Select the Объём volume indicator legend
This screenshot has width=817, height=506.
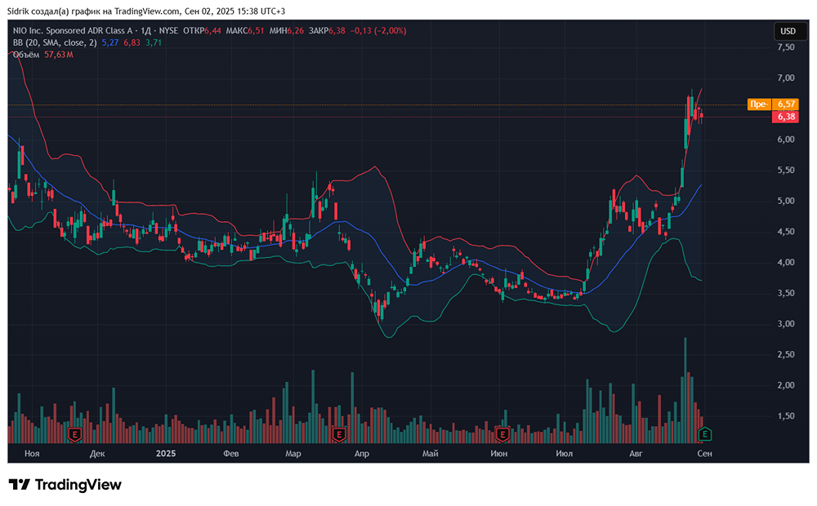(26, 55)
